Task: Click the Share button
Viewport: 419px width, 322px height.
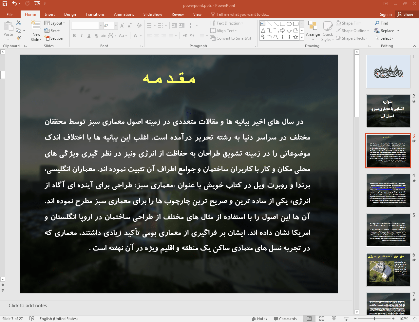Action: 405,14
